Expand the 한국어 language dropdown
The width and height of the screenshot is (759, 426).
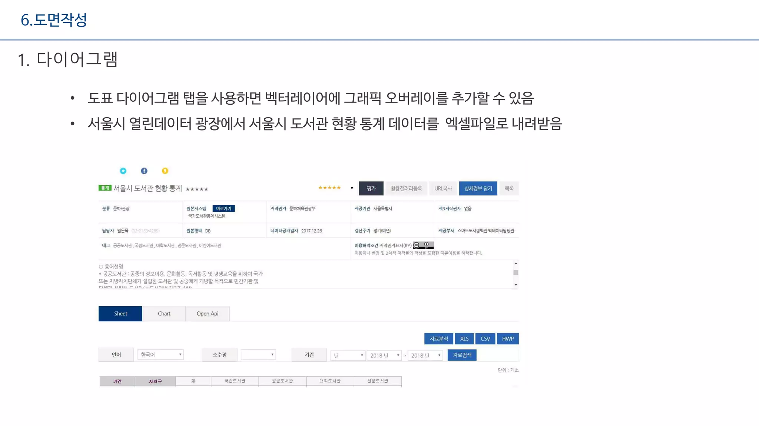coord(160,355)
